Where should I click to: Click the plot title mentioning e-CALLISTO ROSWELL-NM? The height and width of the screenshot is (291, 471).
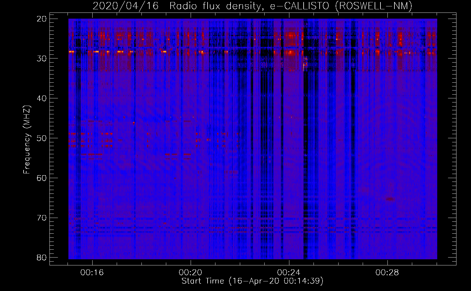pyautogui.click(x=252, y=6)
